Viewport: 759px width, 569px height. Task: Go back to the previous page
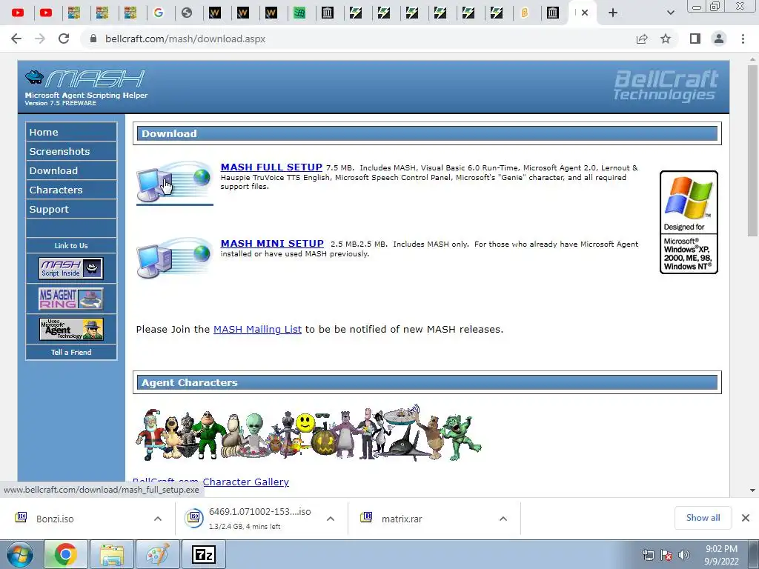(16, 39)
